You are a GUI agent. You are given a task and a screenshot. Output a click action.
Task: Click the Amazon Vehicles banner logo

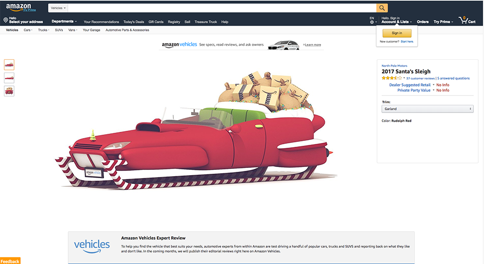coord(180,44)
